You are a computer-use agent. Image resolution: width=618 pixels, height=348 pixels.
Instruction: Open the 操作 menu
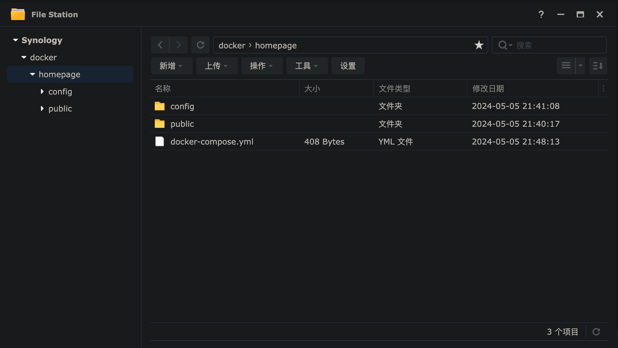click(262, 66)
